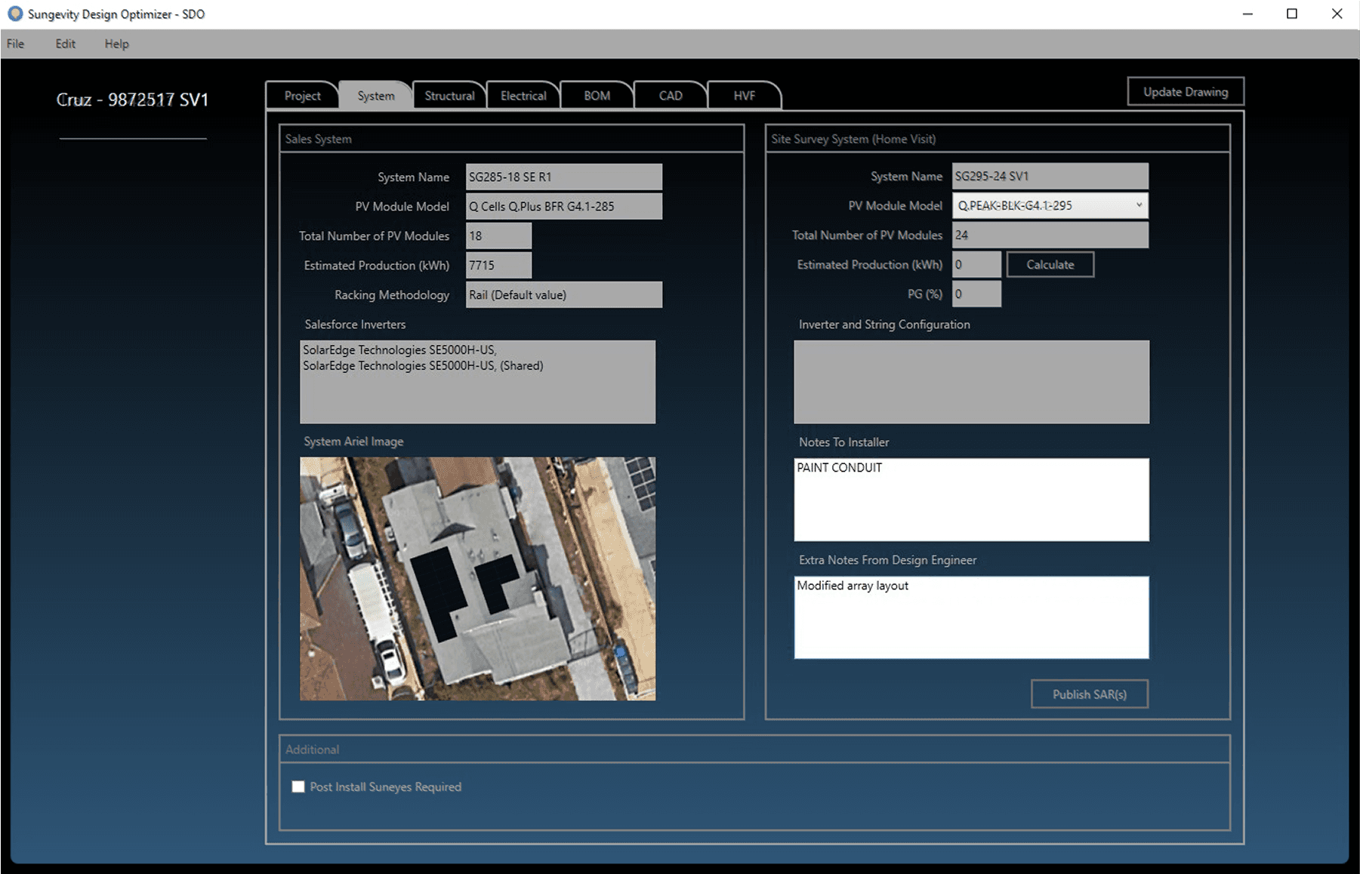
Task: Click the Notes To Installer text area
Action: tap(971, 500)
